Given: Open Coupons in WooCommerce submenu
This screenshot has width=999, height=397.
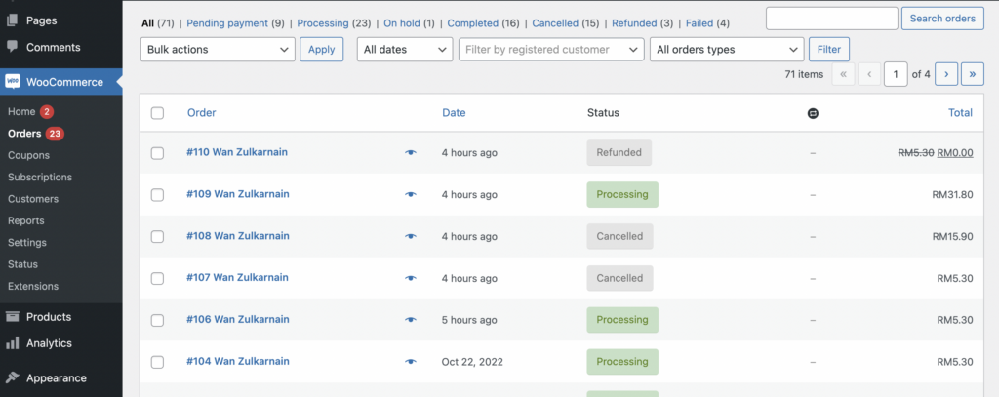Looking at the screenshot, I should click(28, 155).
